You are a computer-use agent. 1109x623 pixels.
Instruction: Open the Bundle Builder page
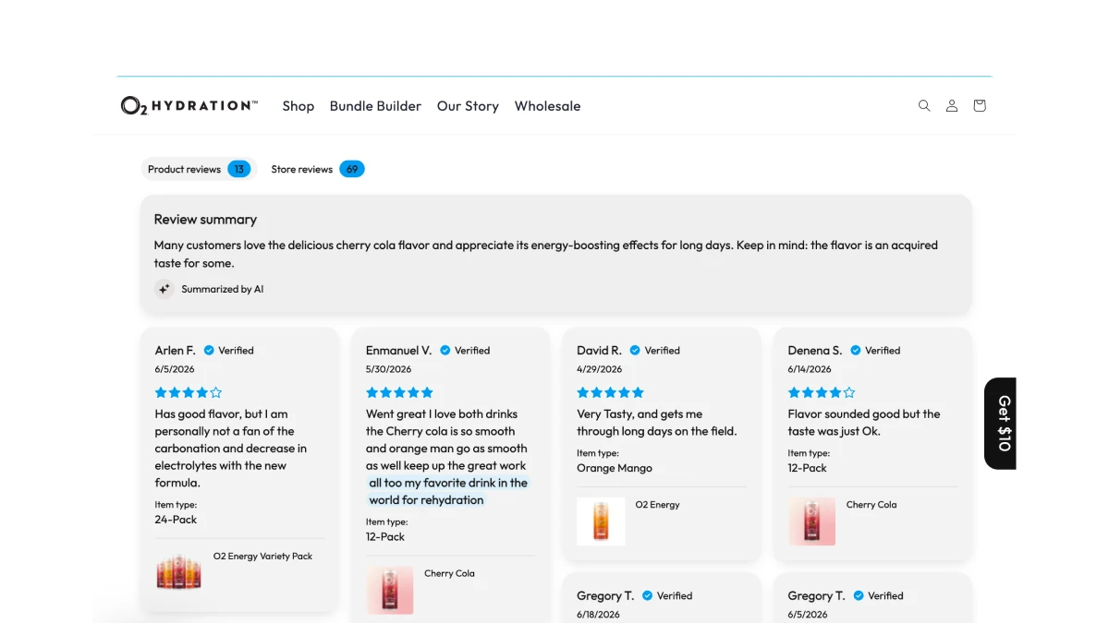375,106
